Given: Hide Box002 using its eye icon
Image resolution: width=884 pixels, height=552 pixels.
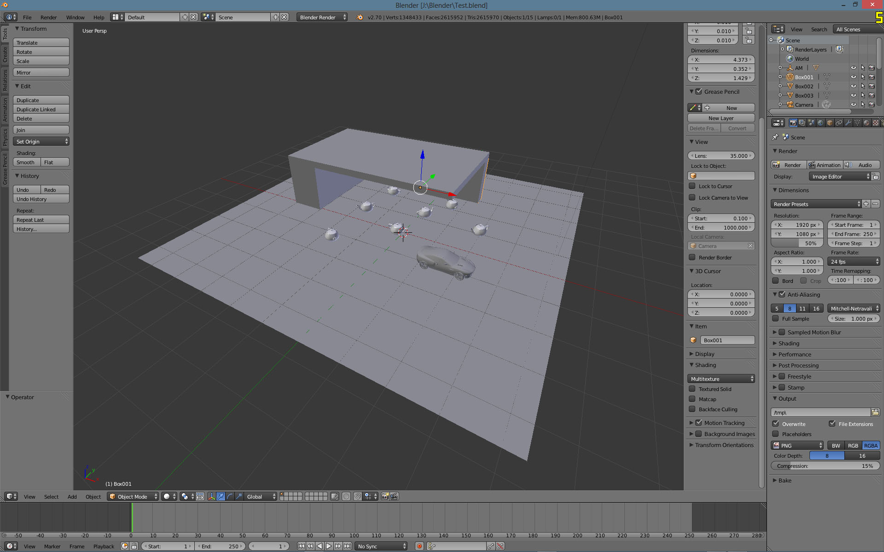Looking at the screenshot, I should tap(853, 86).
